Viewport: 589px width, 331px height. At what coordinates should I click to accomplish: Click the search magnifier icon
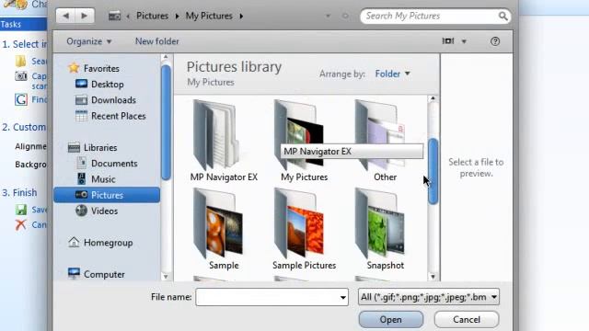pos(503,17)
